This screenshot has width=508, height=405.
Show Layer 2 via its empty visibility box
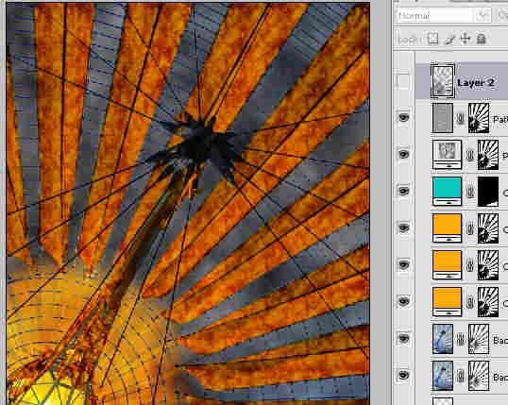pos(403,81)
